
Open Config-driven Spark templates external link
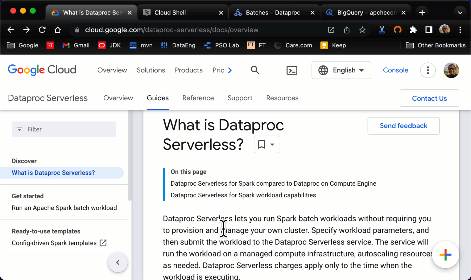[59, 243]
